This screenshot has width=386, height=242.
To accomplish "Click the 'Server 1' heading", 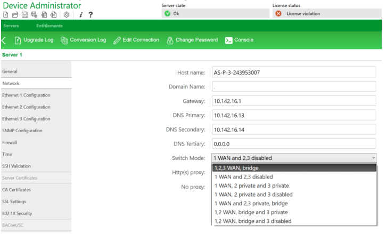I will click(x=12, y=55).
